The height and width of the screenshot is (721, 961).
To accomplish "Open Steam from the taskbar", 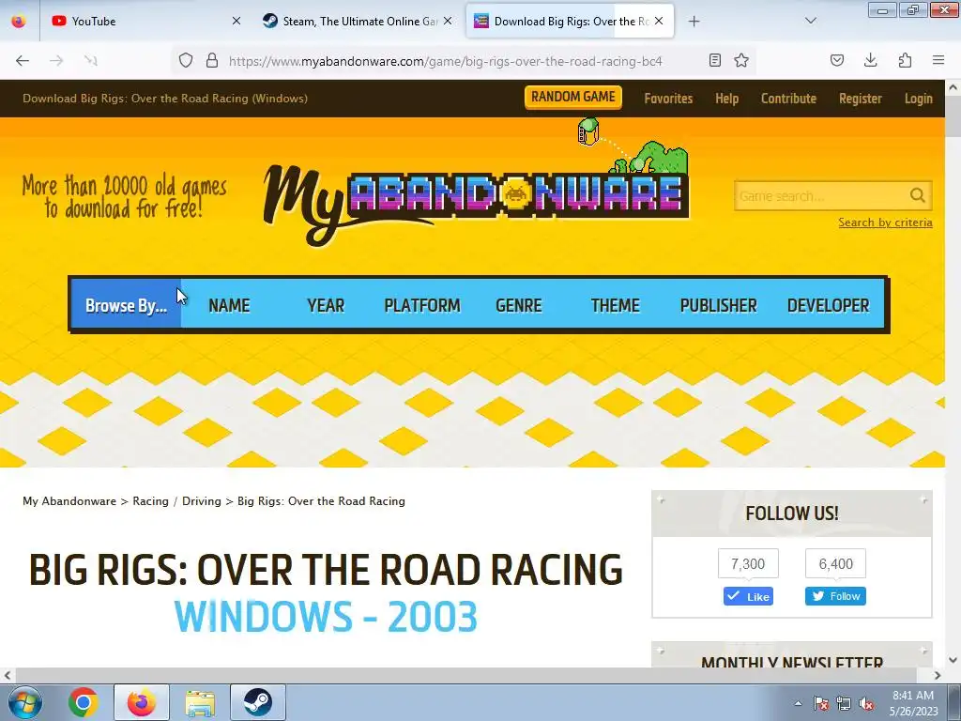I will pos(258,702).
